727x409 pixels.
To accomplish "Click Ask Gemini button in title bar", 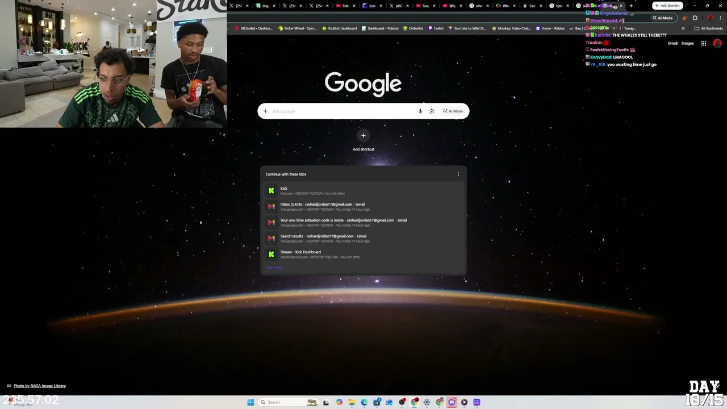I will pos(667,6).
